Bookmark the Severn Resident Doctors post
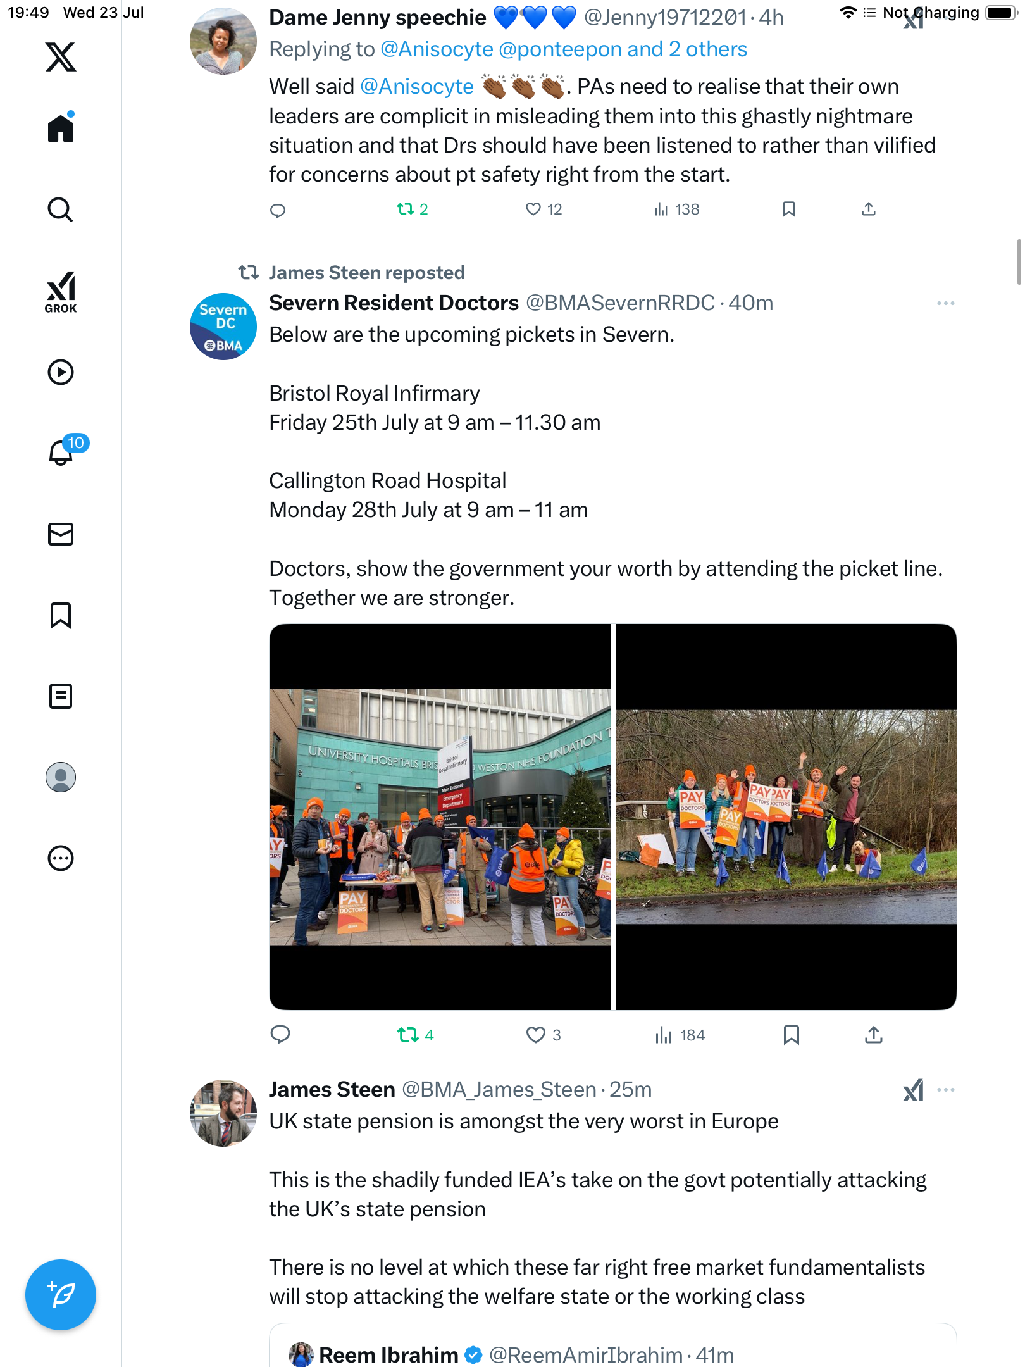 tap(791, 1035)
